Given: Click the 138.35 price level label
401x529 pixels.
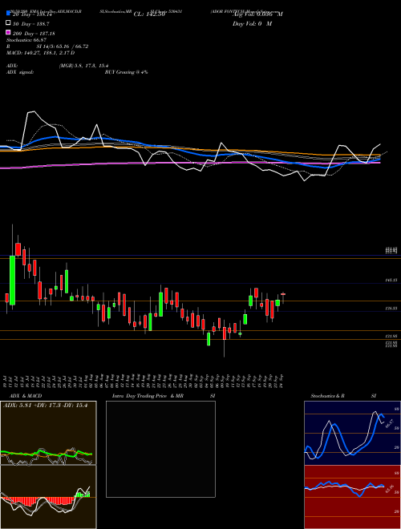Looking at the screenshot, I should [x=391, y=309].
